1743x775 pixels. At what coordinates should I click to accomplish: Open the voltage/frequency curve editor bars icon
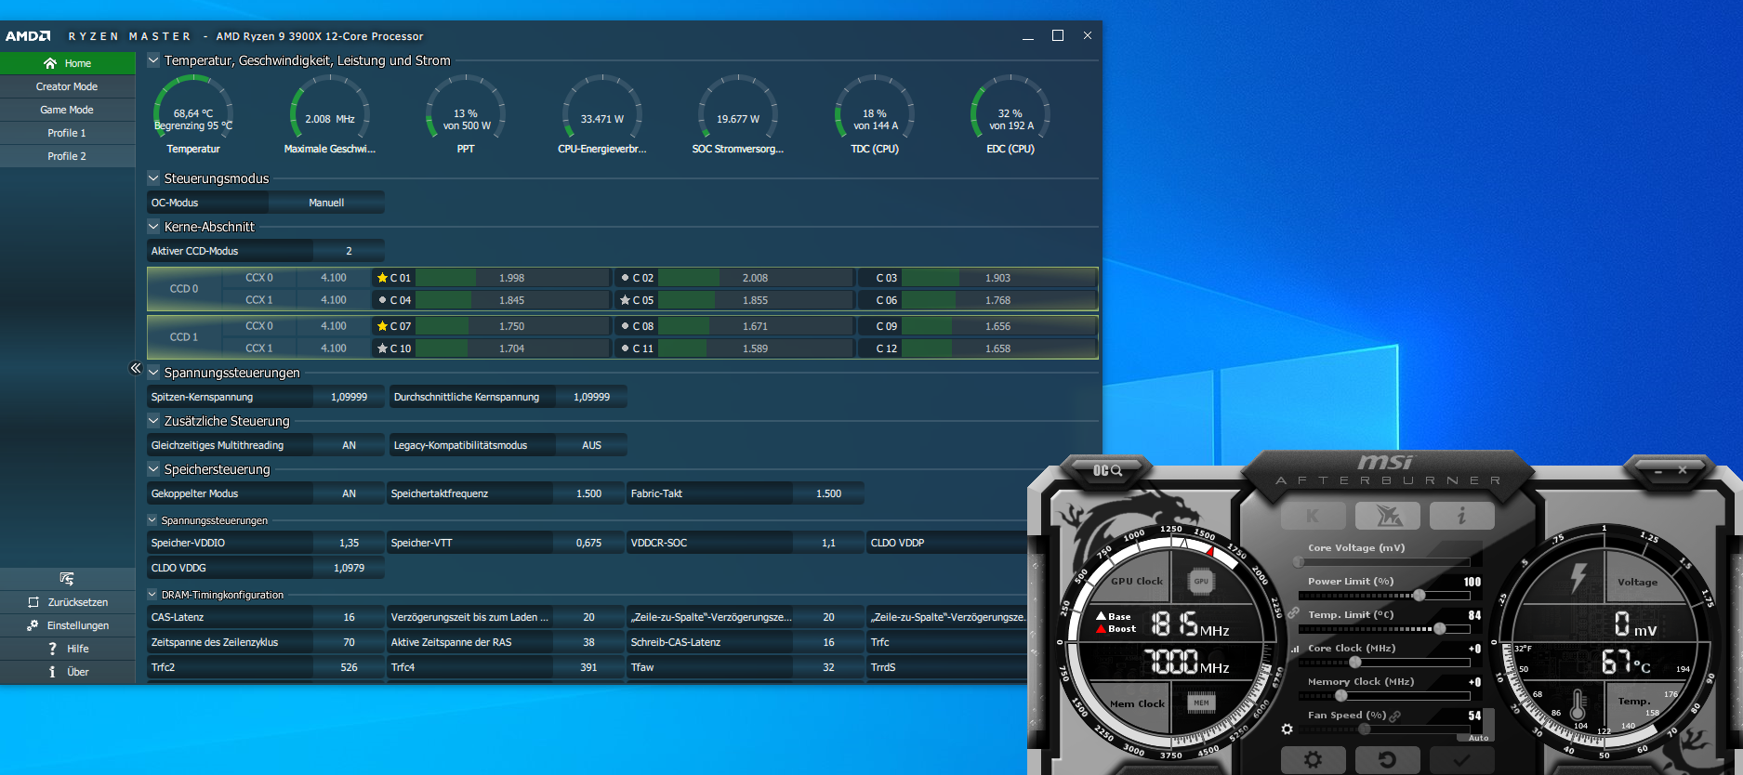(x=1295, y=649)
